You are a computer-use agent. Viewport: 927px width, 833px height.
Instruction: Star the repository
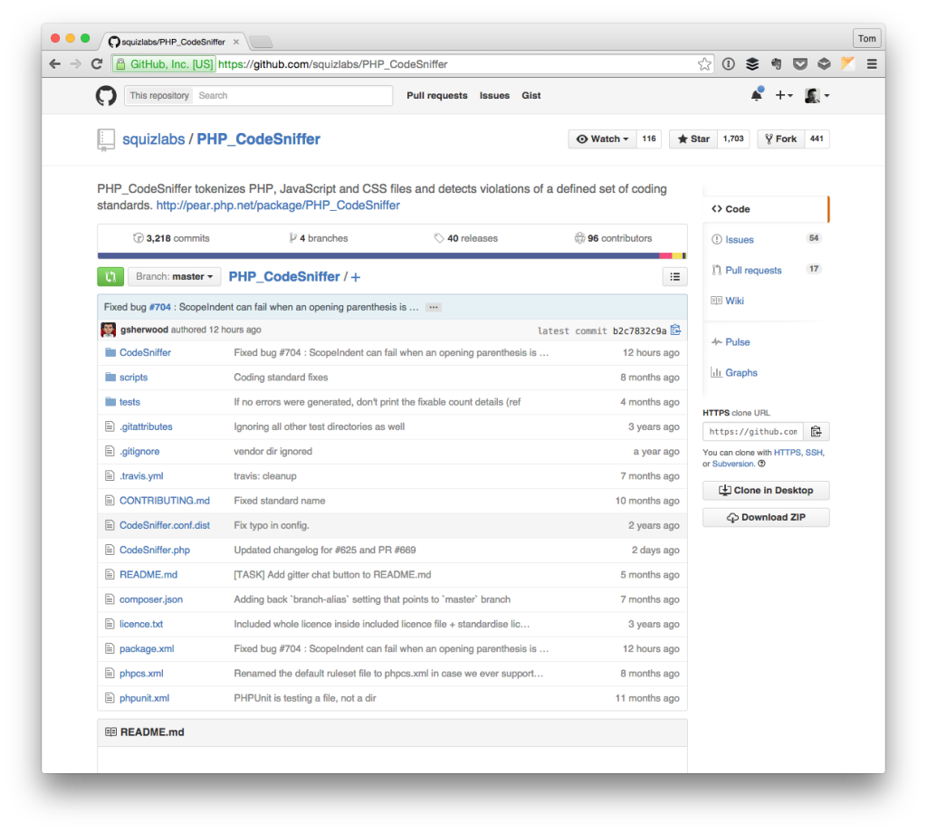coord(693,139)
